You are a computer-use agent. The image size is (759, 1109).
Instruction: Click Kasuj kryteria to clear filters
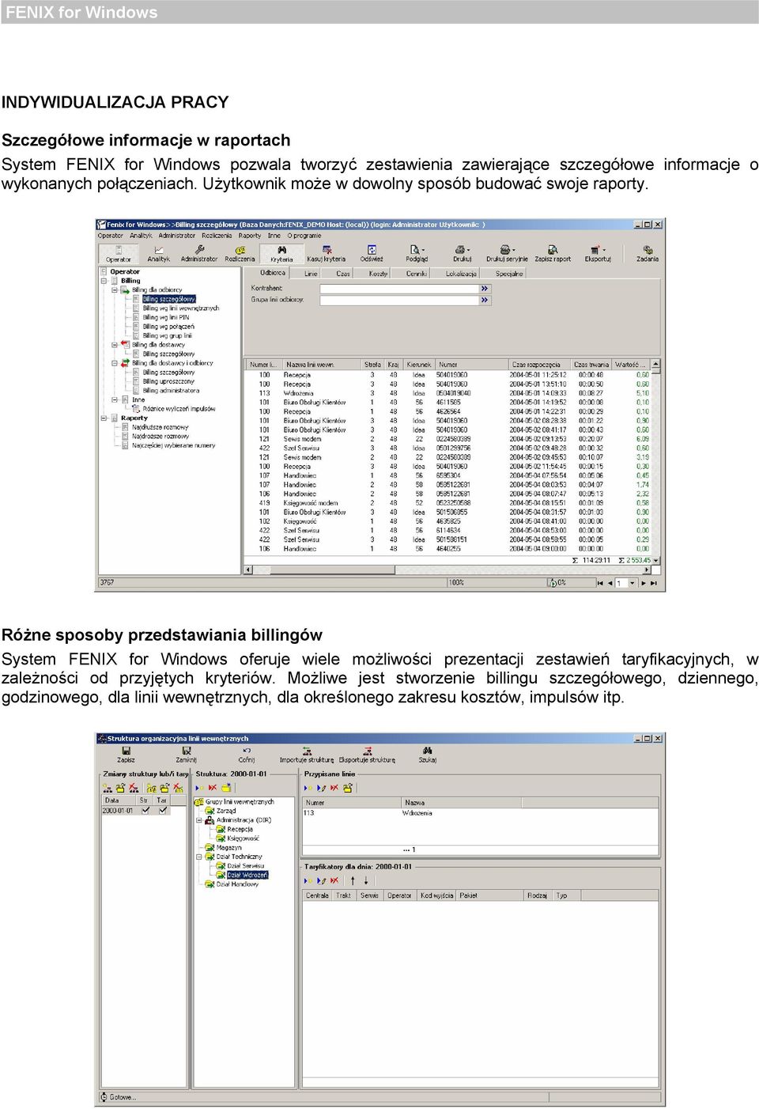[327, 254]
